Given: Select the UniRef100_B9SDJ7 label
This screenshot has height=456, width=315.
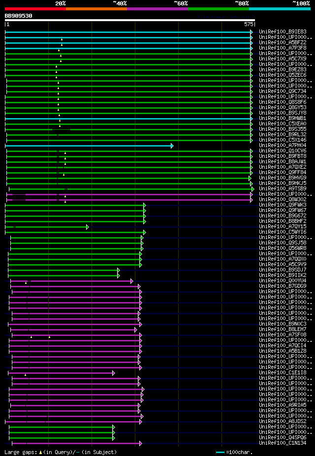Looking at the screenshot, I should point(283,270).
